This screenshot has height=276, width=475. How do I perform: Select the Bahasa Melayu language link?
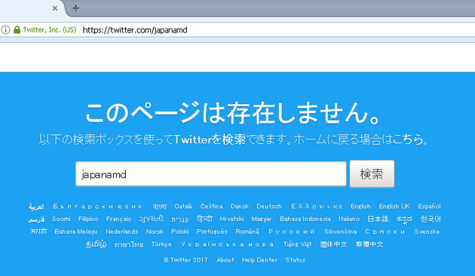(x=75, y=232)
